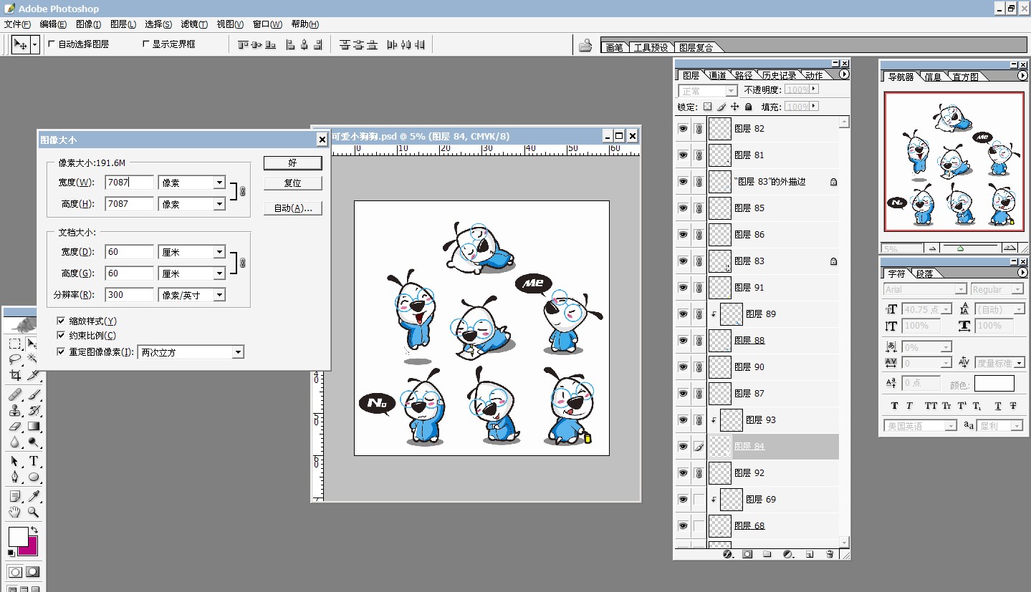Click the lock transparent pixels icon
The width and height of the screenshot is (1031, 592).
[x=707, y=107]
